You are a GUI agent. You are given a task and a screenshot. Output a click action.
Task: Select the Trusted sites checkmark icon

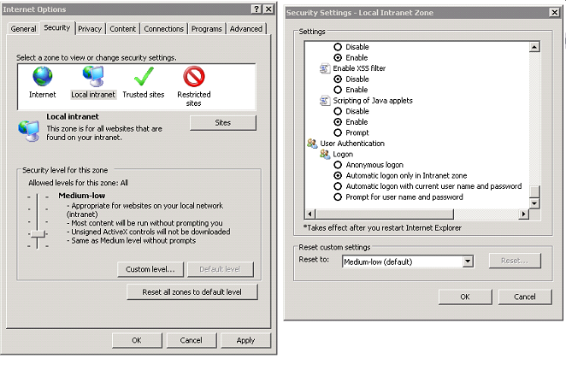pyautogui.click(x=144, y=76)
